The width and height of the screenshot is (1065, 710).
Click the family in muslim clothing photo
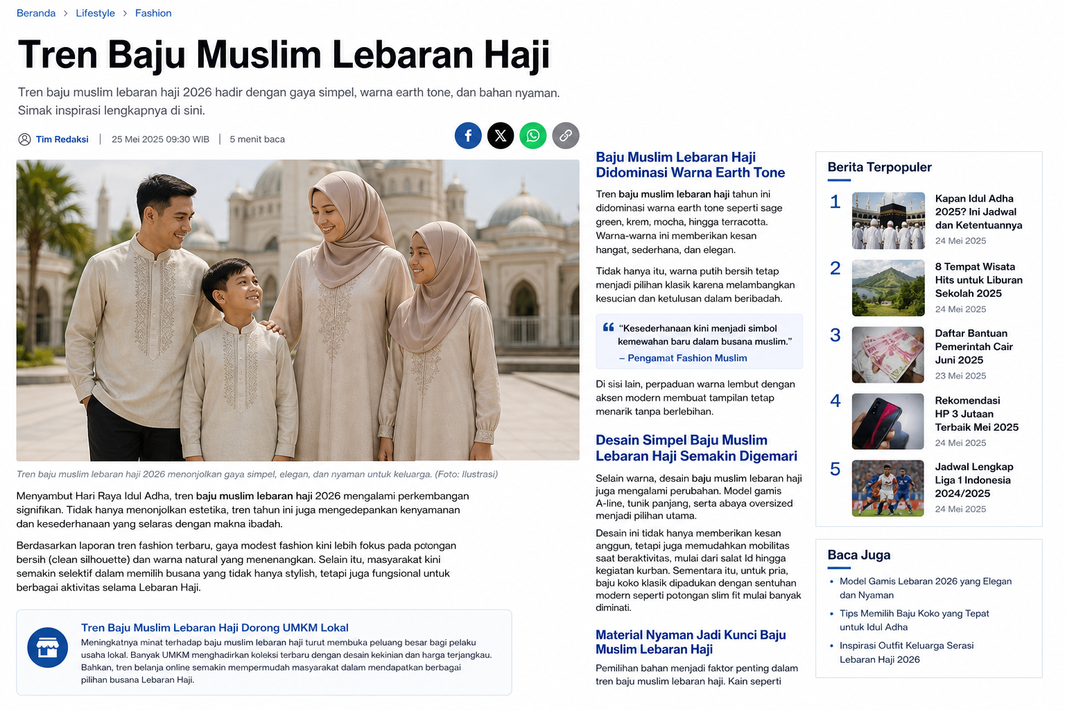tap(298, 310)
